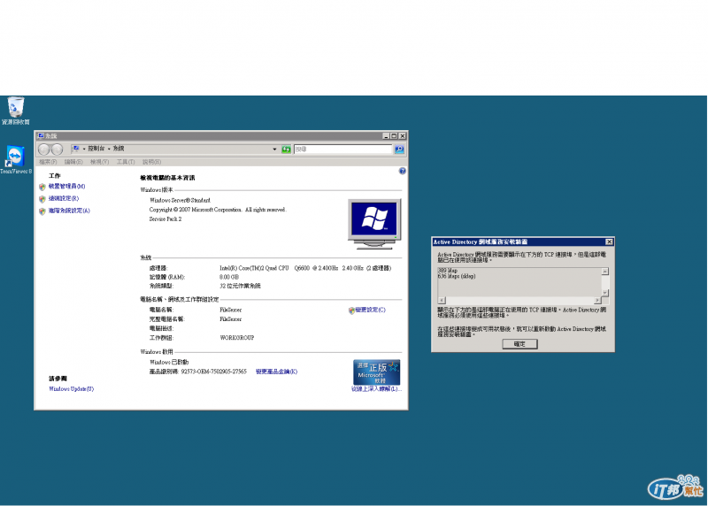Open the blue help question mark icon
This screenshot has width=708, height=506.
click(403, 171)
